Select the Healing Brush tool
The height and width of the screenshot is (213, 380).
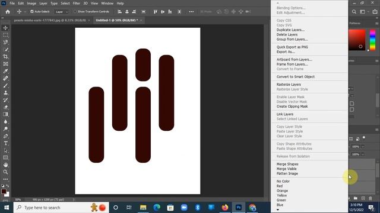(x=5, y=78)
